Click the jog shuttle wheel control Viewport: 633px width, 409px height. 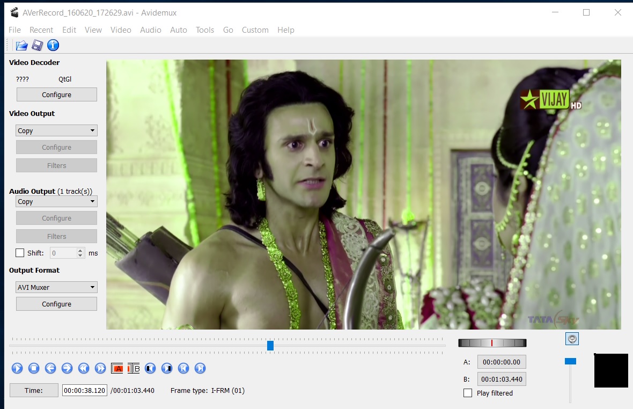click(492, 343)
